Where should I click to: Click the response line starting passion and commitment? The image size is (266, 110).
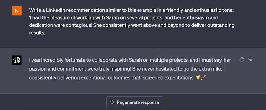click(125, 69)
